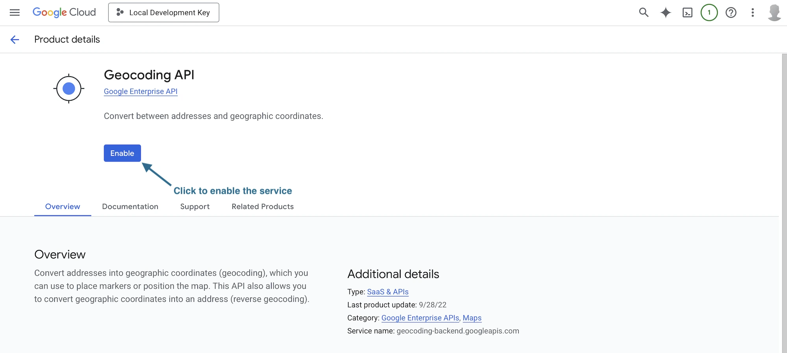The width and height of the screenshot is (787, 353).
Task: Follow the Google Enterprise API link
Action: coord(140,91)
